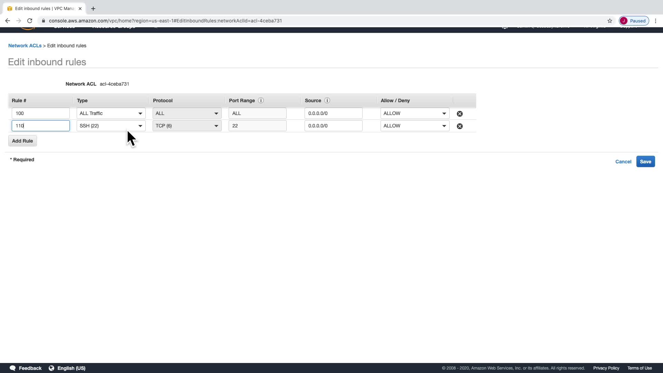Image resolution: width=663 pixels, height=373 pixels.
Task: Reload the page in the browser
Action: tap(30, 21)
